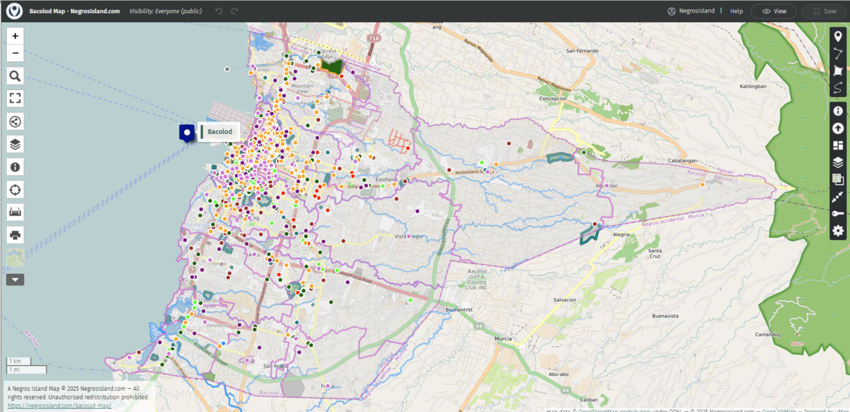Click the Save button
The height and width of the screenshot is (412, 850).
823,11
